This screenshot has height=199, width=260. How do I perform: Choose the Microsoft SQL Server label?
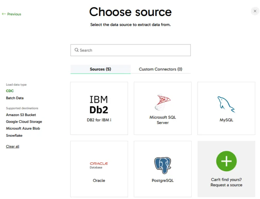pos(163,120)
